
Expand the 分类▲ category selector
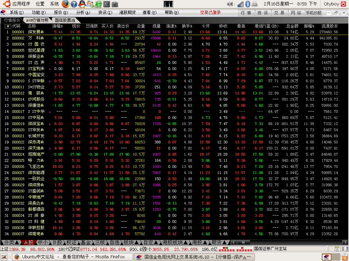11,242
